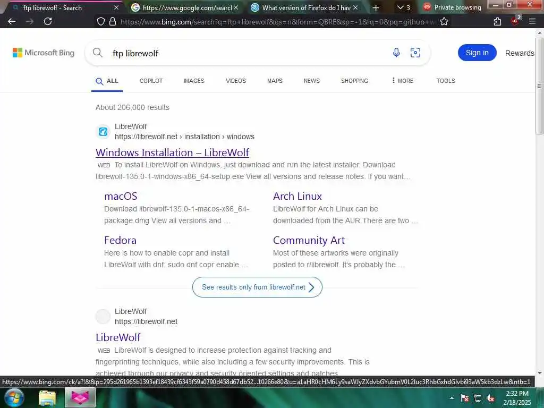Click the address bar URL
544x408 pixels.
[x=277, y=22]
